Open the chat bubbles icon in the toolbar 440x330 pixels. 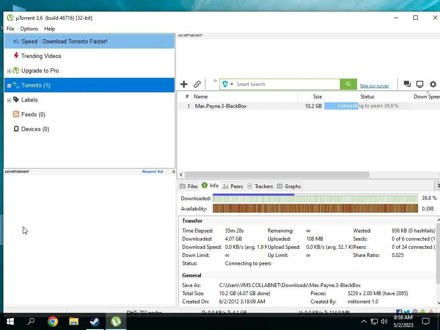[407, 84]
